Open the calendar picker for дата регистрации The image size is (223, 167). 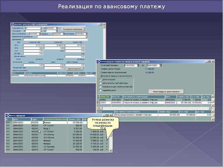pyautogui.click(x=87, y=34)
